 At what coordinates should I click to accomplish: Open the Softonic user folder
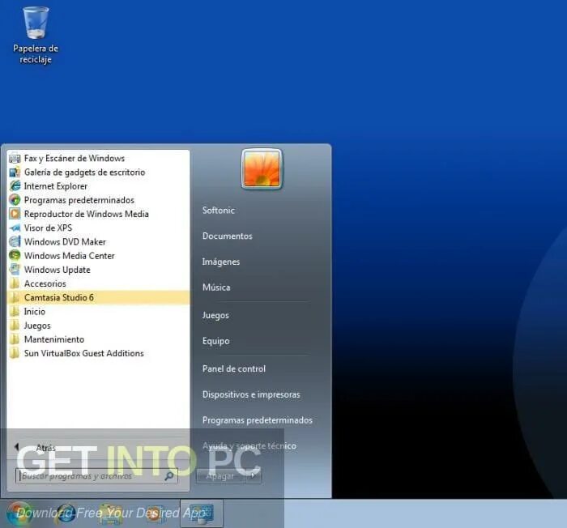pyautogui.click(x=219, y=211)
